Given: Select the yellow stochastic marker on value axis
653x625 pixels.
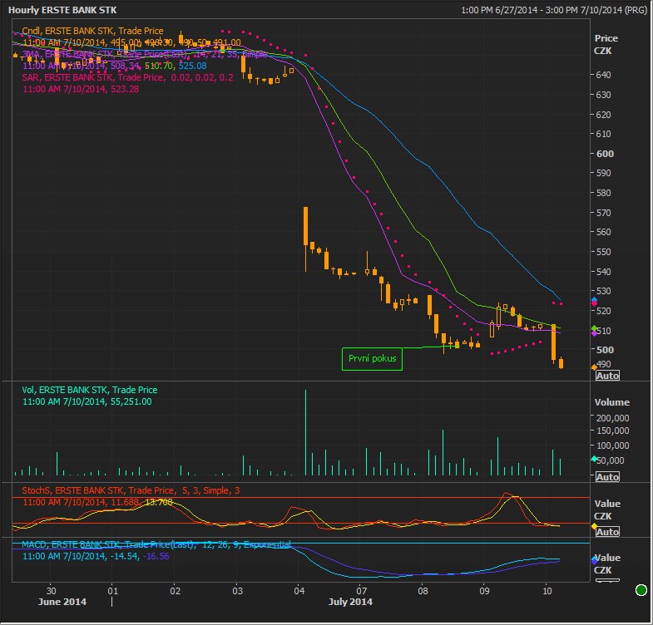Looking at the screenshot, I should click(x=594, y=524).
